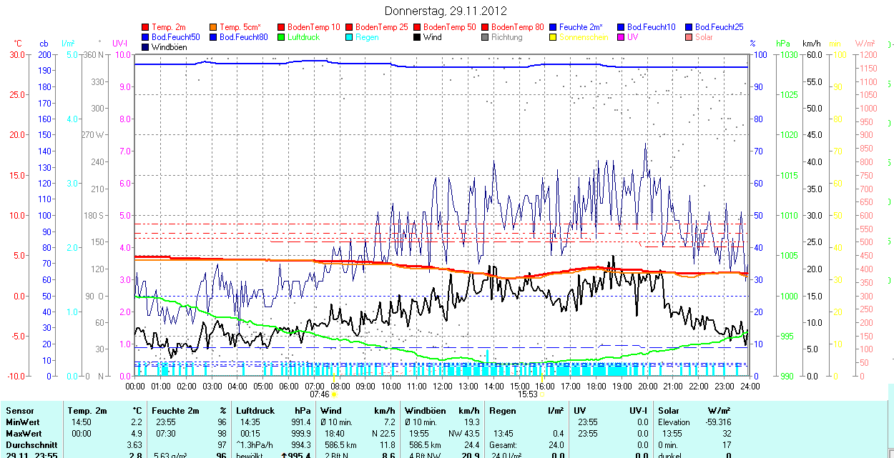Screen dimensions: 894x458
Task: Click the Windböen column header in table
Action: [x=425, y=411]
